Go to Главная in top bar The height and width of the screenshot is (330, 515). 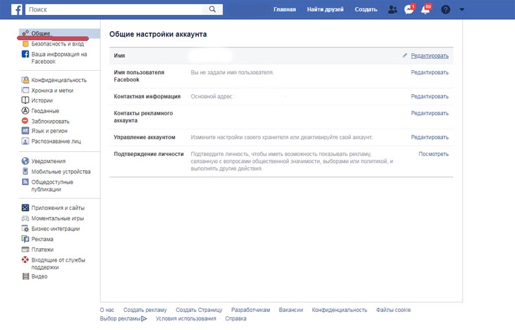(x=285, y=9)
